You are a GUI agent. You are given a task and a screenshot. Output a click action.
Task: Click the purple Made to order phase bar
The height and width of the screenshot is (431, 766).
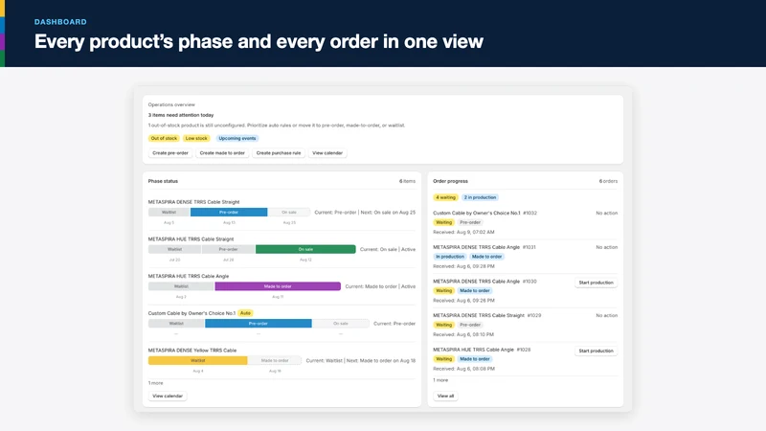pos(278,286)
